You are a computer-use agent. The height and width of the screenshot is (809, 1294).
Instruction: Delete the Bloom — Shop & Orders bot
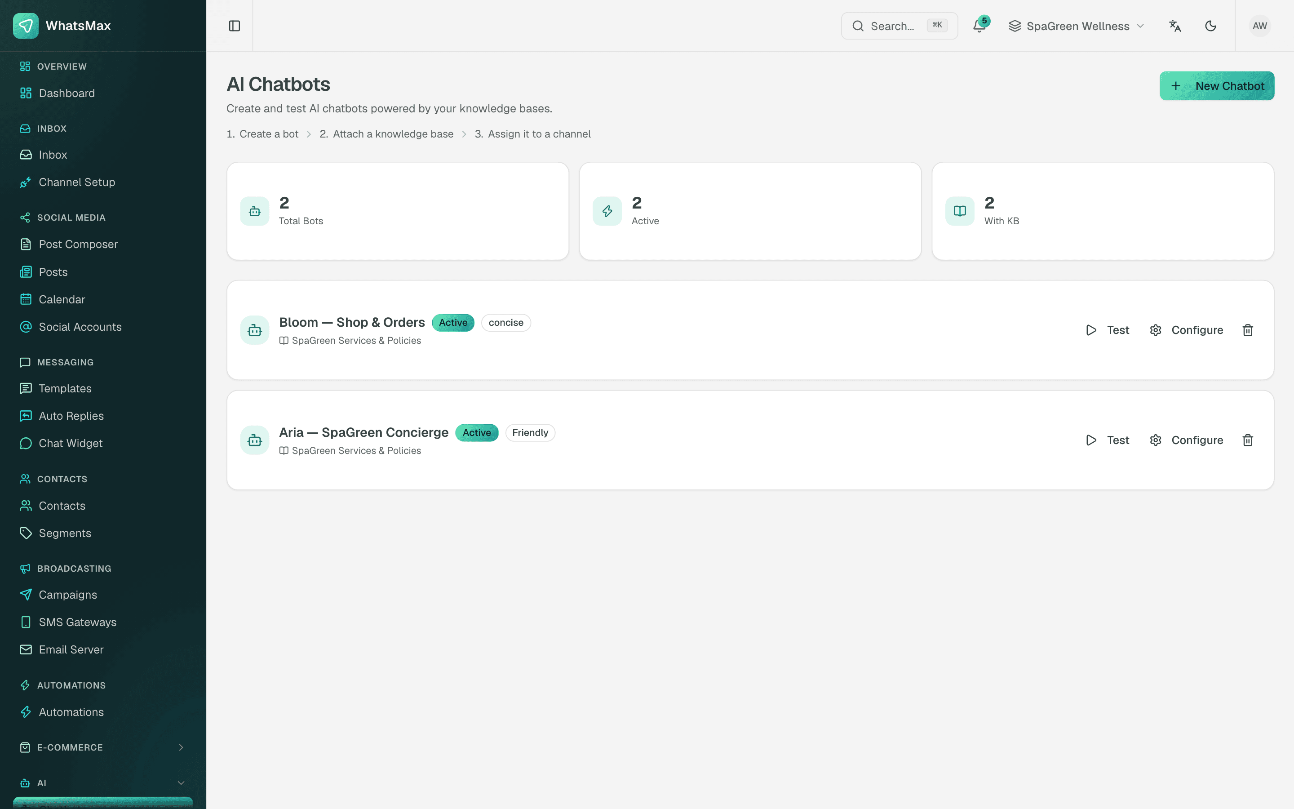[1247, 330]
